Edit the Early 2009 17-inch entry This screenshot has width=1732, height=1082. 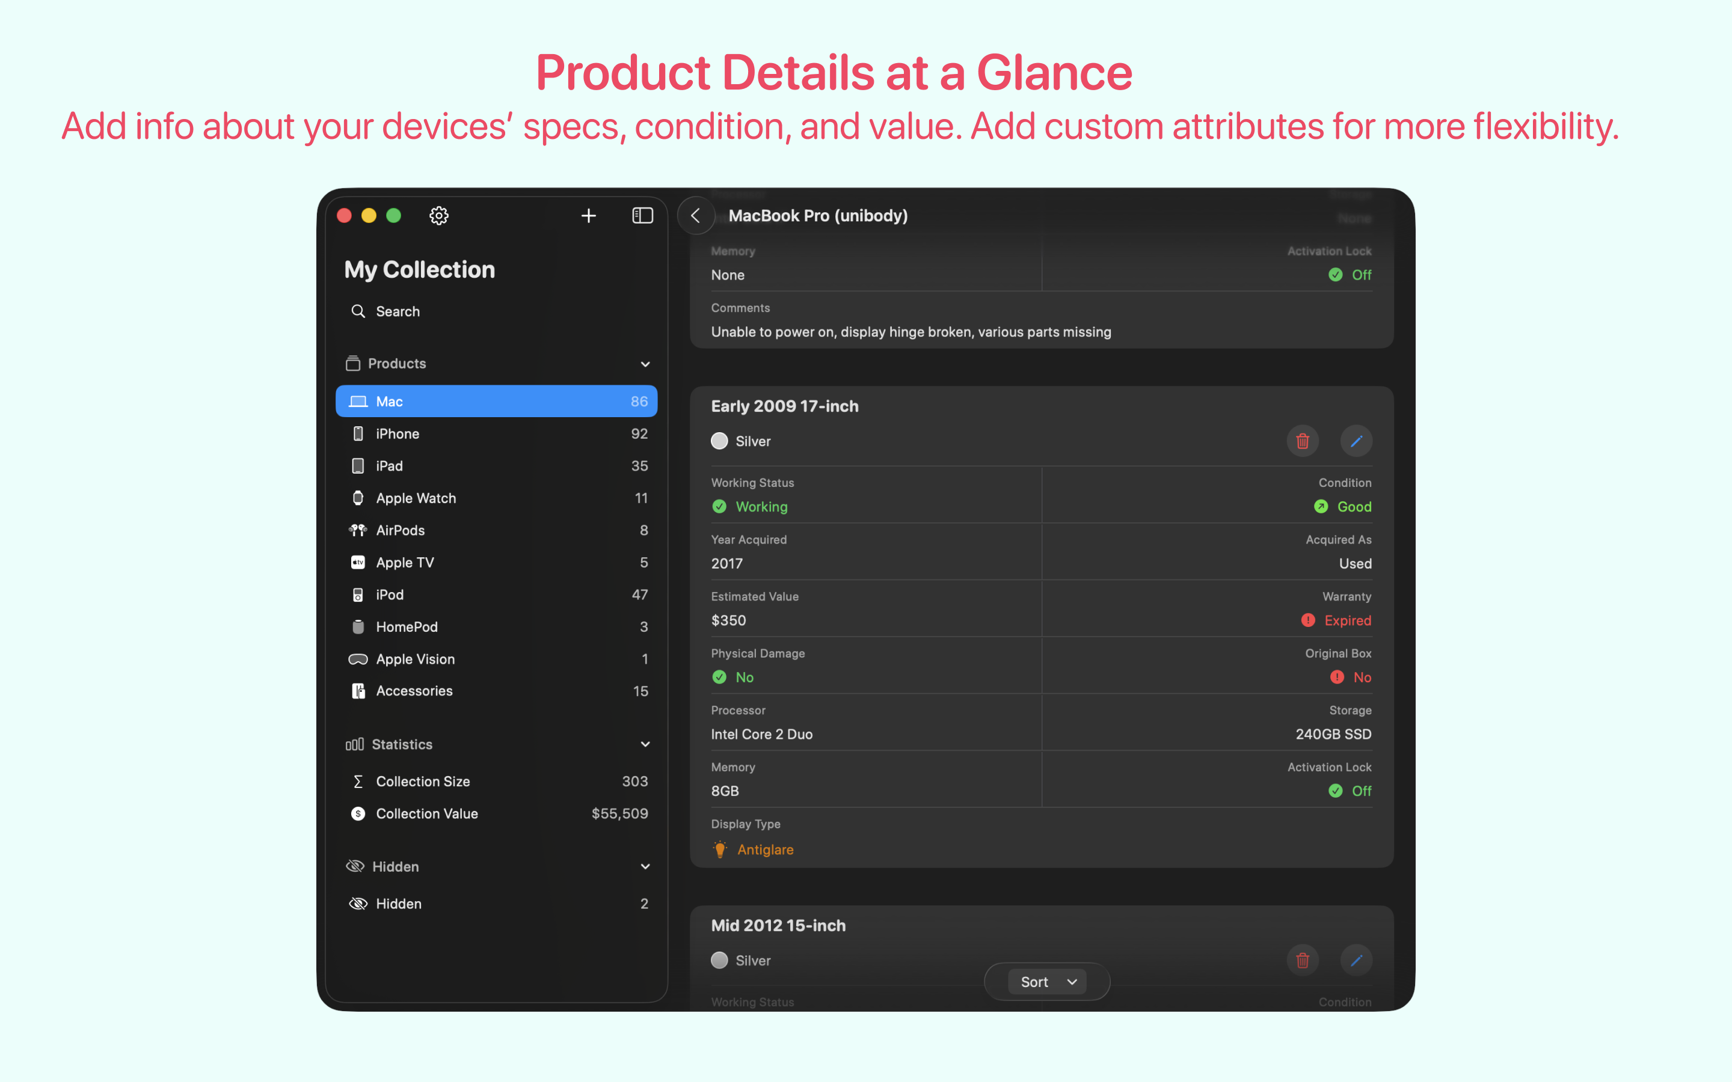coord(1356,441)
